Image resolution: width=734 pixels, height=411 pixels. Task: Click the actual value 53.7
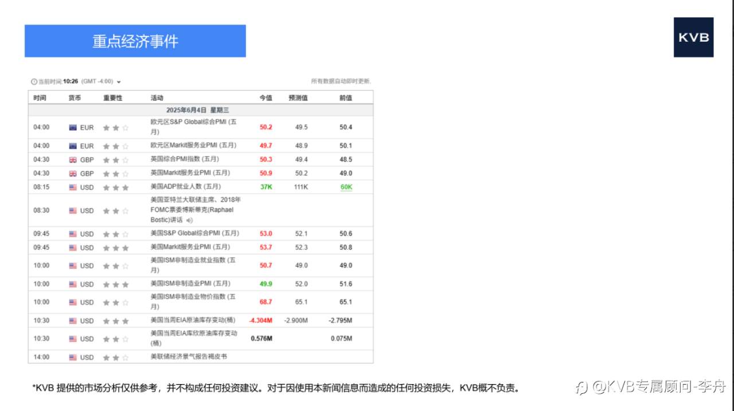pyautogui.click(x=266, y=248)
